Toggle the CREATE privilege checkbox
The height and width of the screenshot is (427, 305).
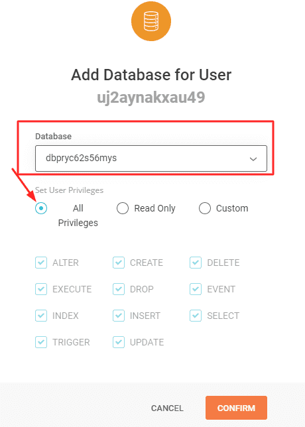119,263
